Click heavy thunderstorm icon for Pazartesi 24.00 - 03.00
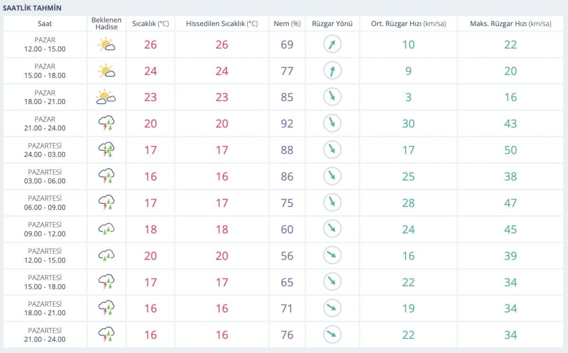The width and height of the screenshot is (568, 353). click(106, 150)
